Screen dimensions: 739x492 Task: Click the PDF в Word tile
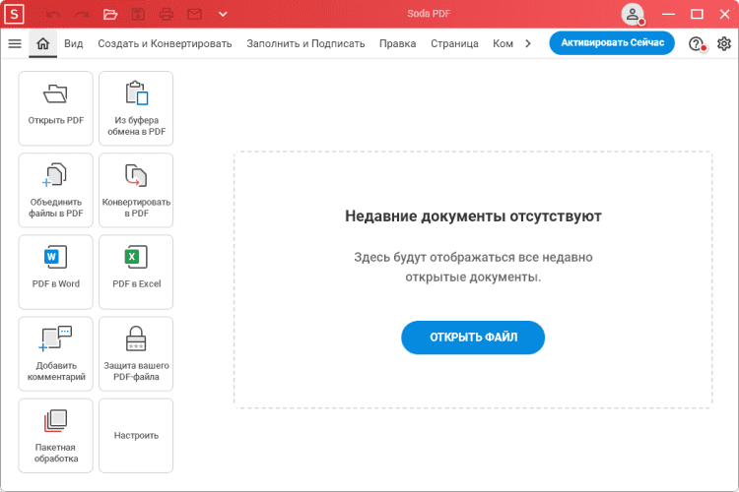(55, 273)
